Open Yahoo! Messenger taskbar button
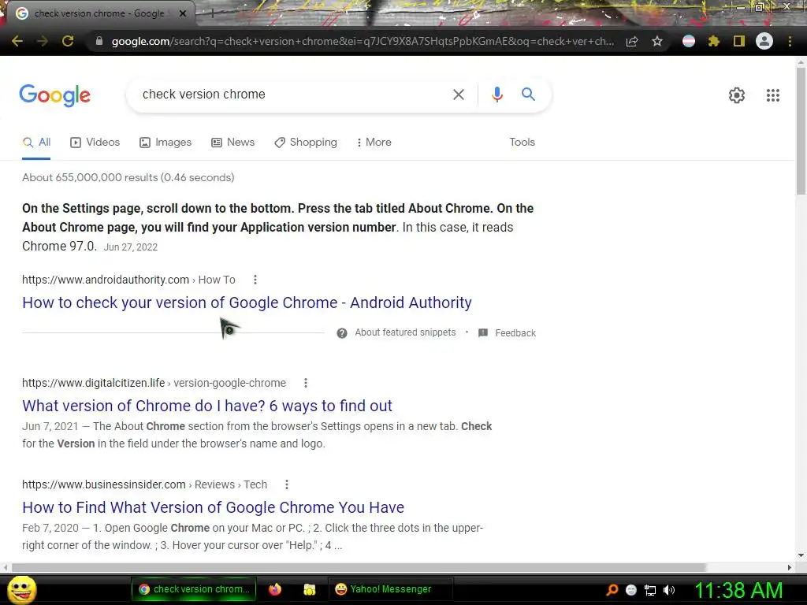807x605 pixels. [390, 589]
